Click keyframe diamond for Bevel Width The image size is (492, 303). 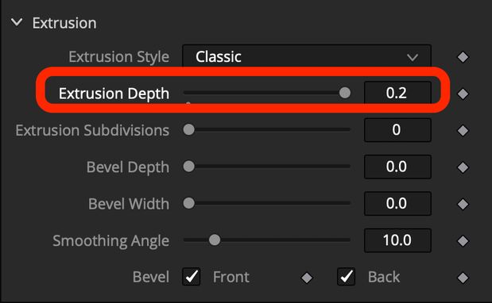[463, 205]
